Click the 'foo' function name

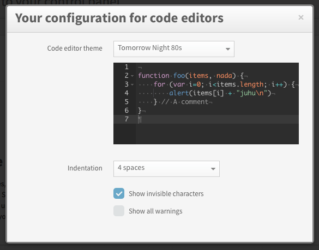pos(179,76)
